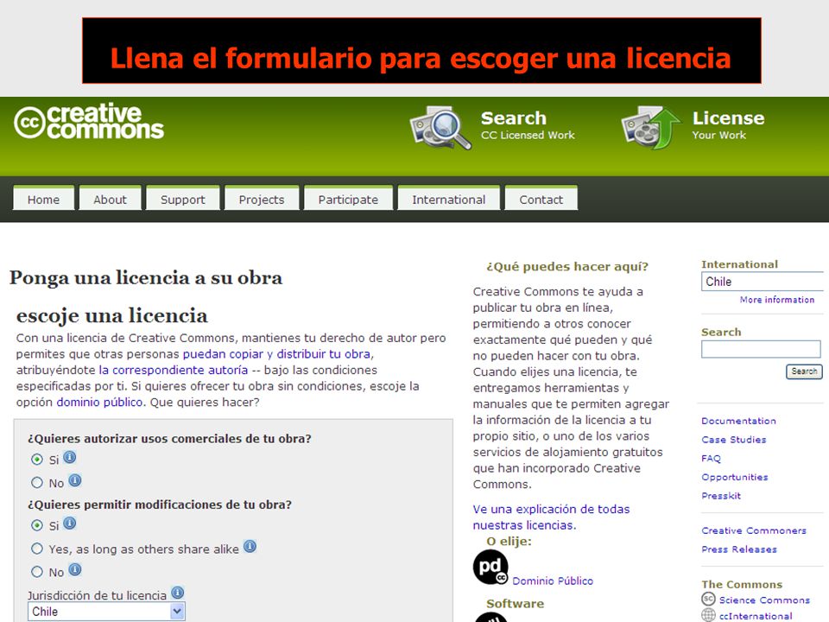
Task: Select 'Si' for allowing modifications
Action: [37, 525]
